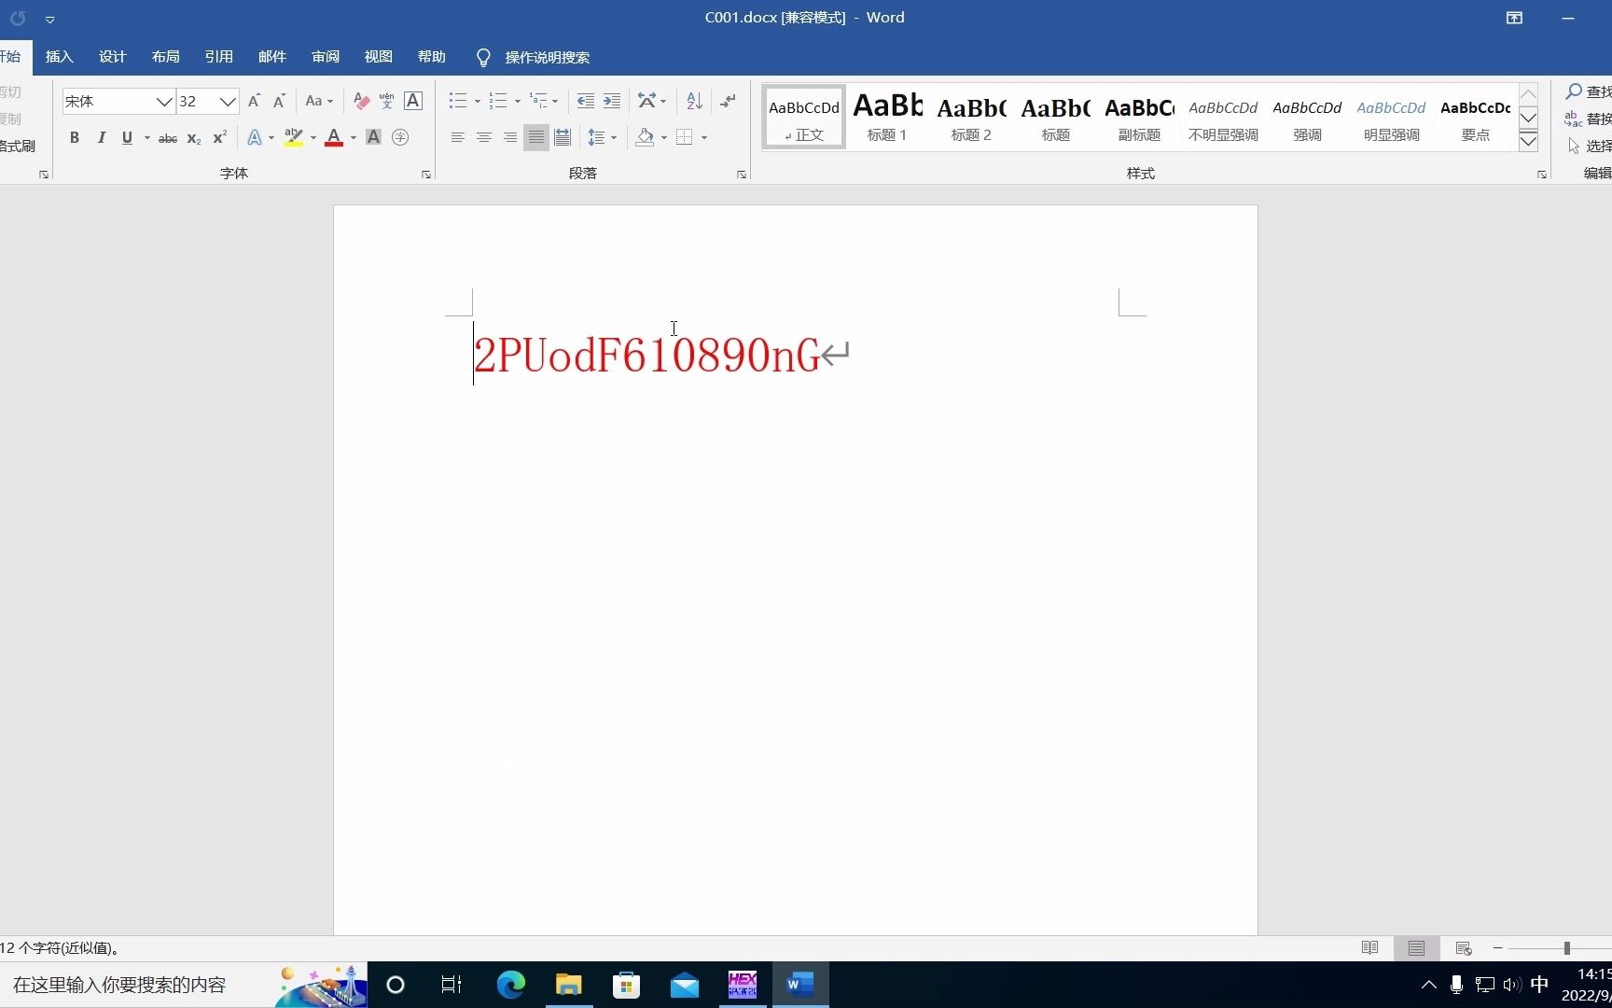Image resolution: width=1612 pixels, height=1008 pixels.
Task: Open the font name dropdown showing 宋体
Action: pos(163,102)
